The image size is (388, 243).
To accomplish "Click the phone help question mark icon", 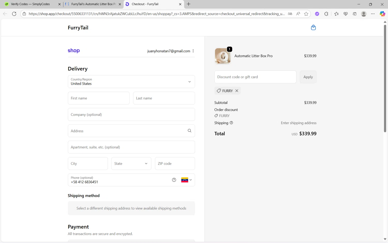I will pyautogui.click(x=174, y=180).
